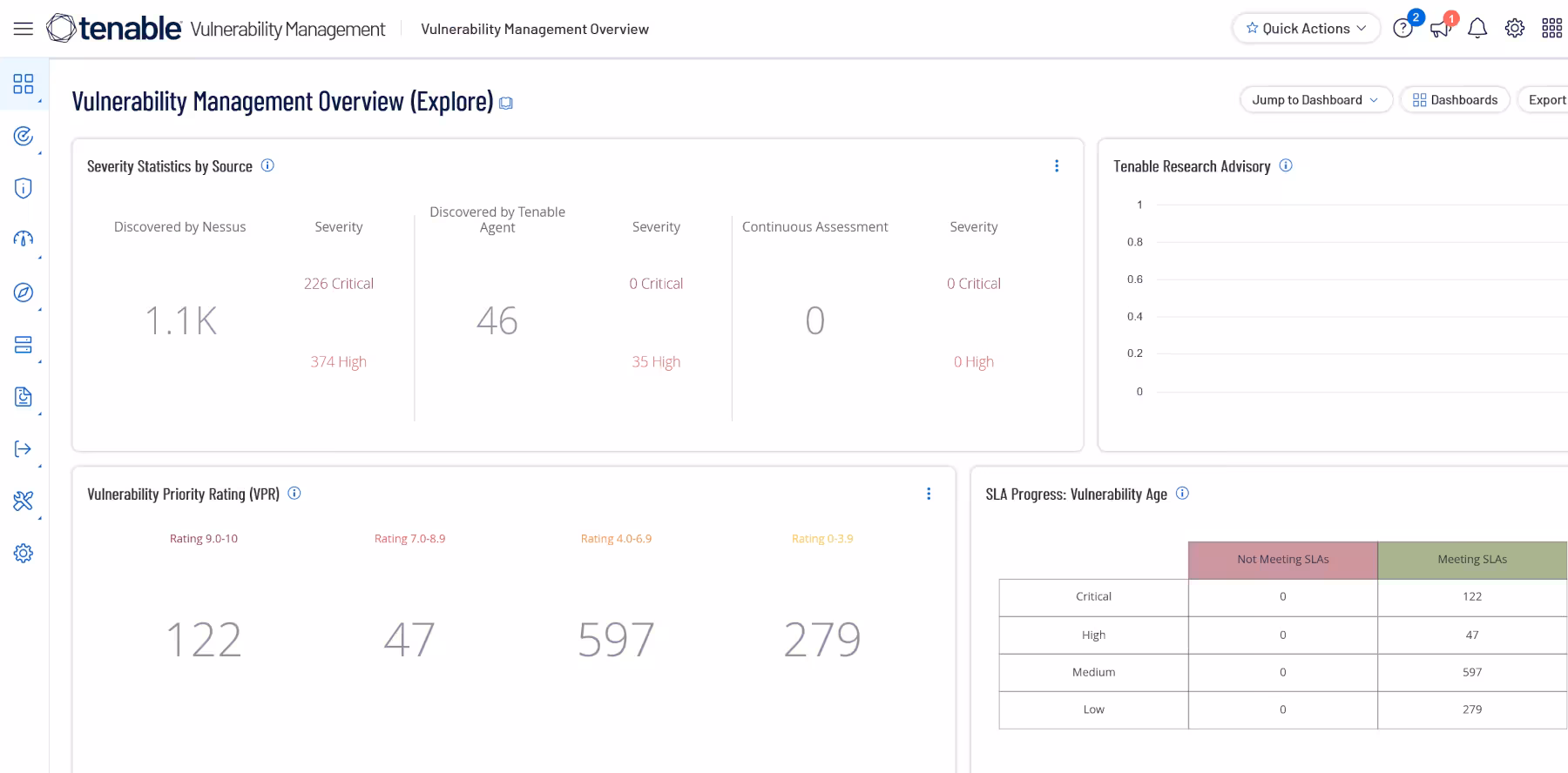
Task: Open the settings gear in header
Action: point(1515,29)
